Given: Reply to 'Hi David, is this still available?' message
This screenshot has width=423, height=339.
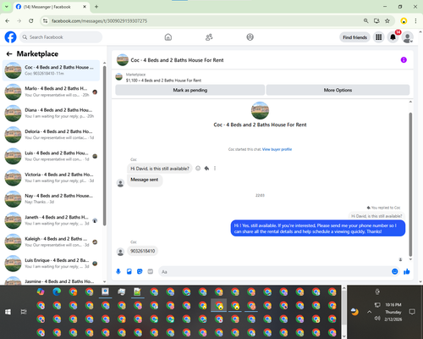Looking at the screenshot, I should point(206,169).
